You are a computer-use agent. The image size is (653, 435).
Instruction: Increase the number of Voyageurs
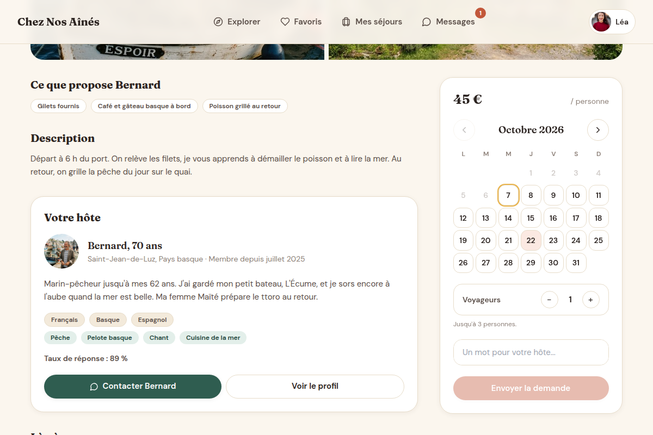[590, 300]
